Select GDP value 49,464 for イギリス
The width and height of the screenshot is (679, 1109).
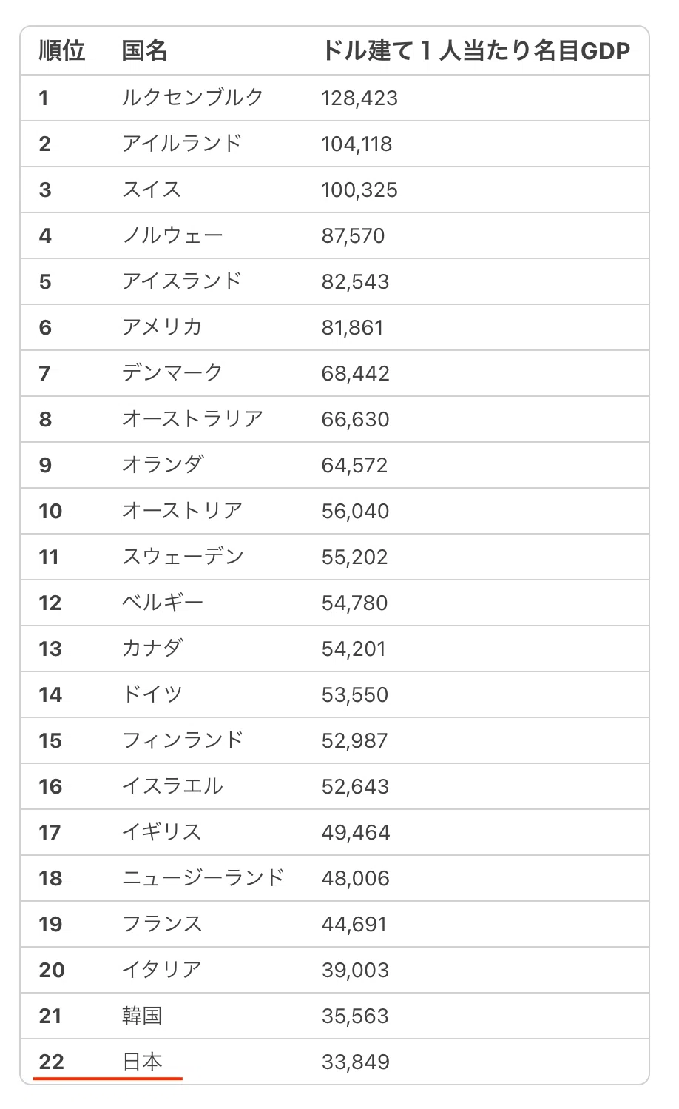356,832
